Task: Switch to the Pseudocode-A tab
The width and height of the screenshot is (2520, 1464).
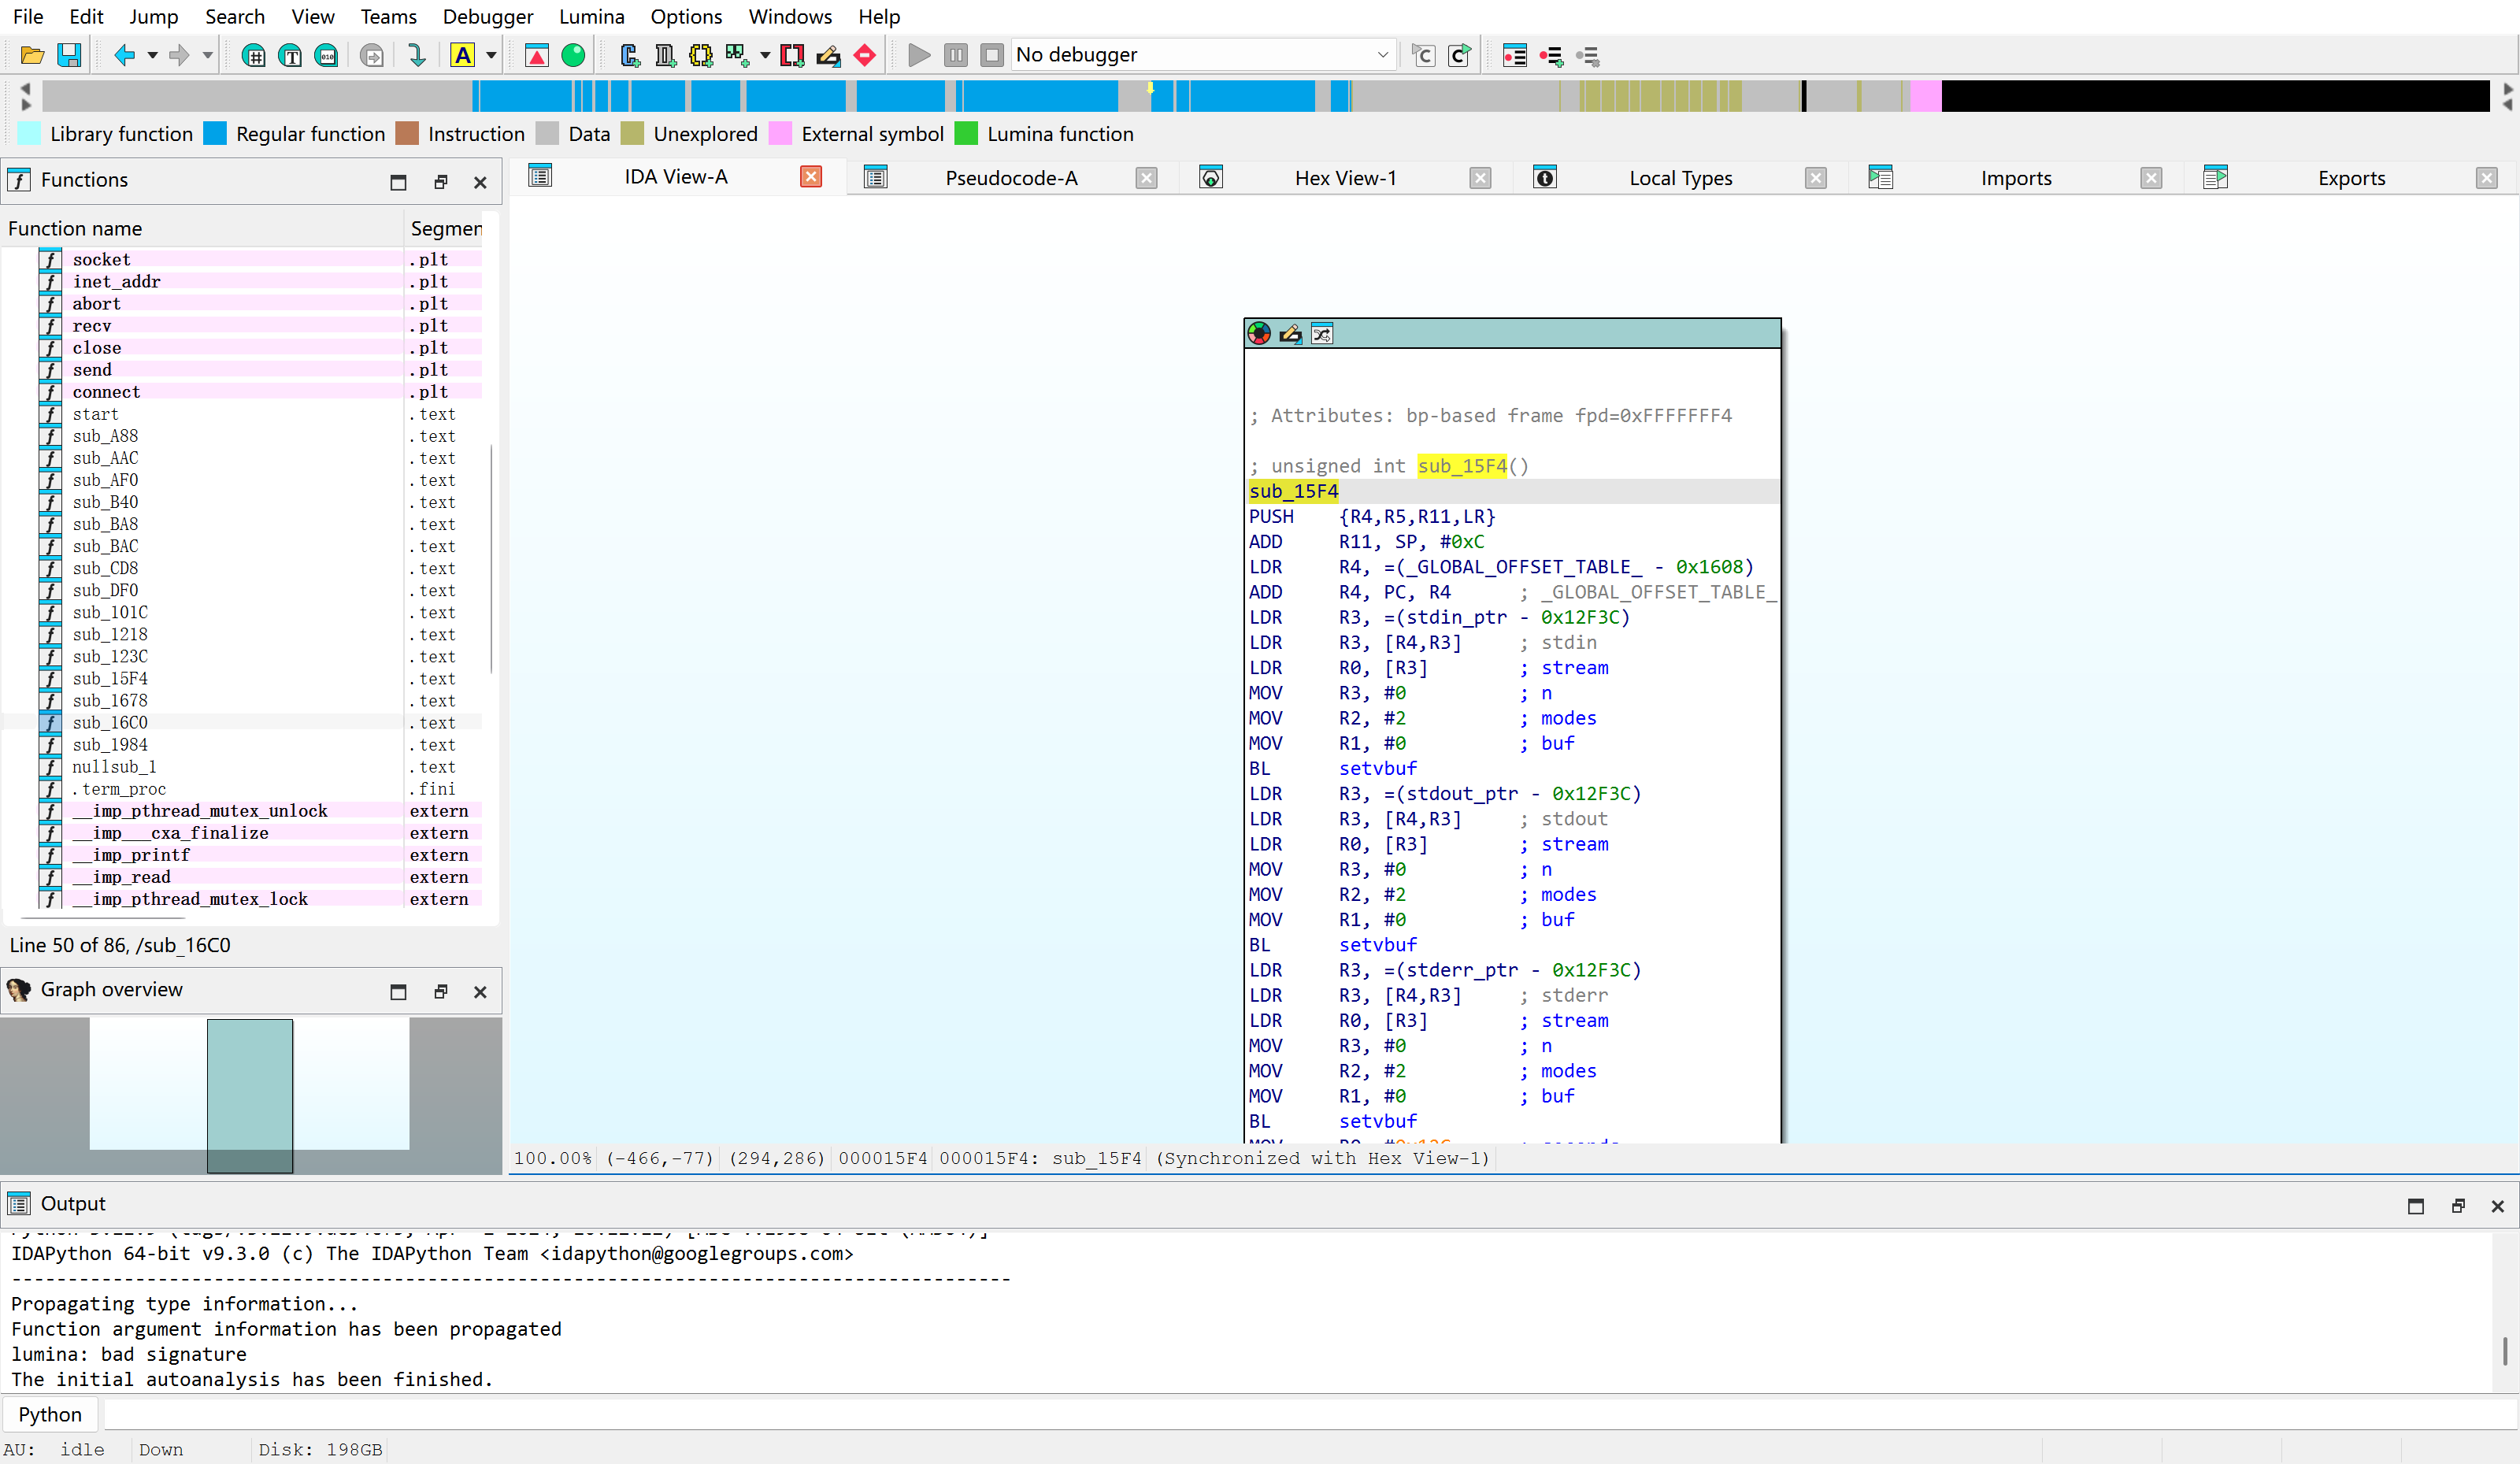Action: coord(1011,178)
